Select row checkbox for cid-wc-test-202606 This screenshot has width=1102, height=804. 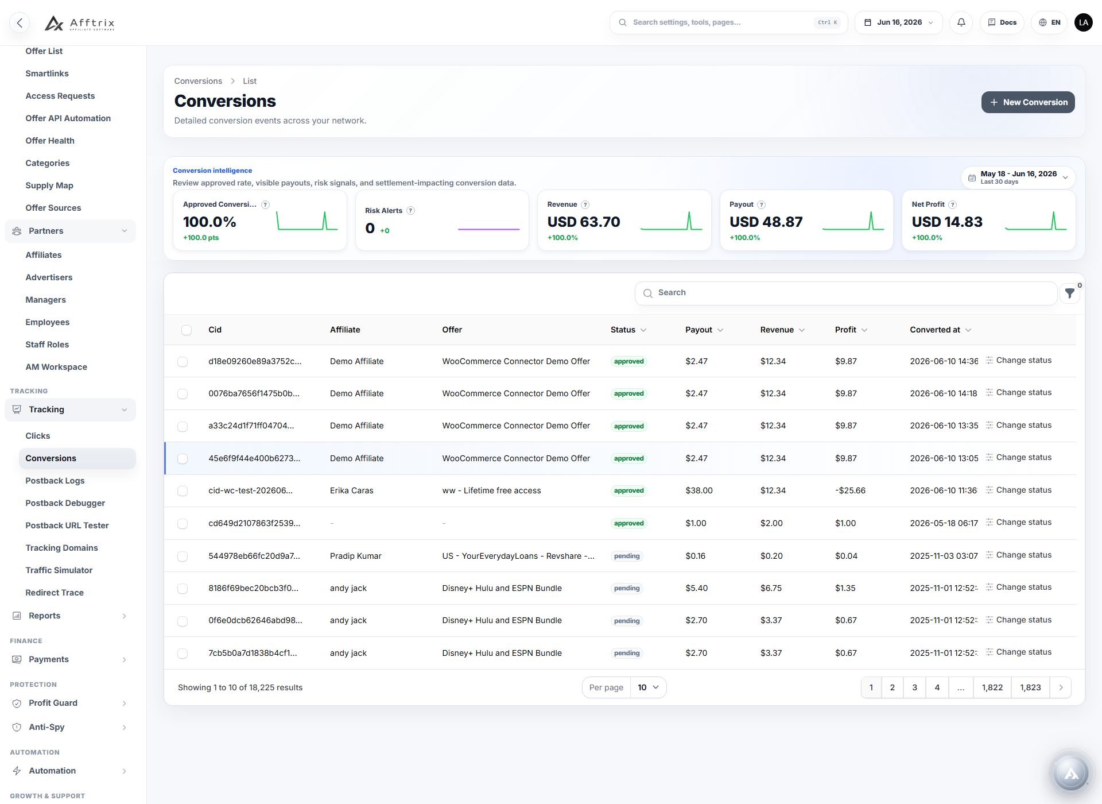click(x=183, y=491)
